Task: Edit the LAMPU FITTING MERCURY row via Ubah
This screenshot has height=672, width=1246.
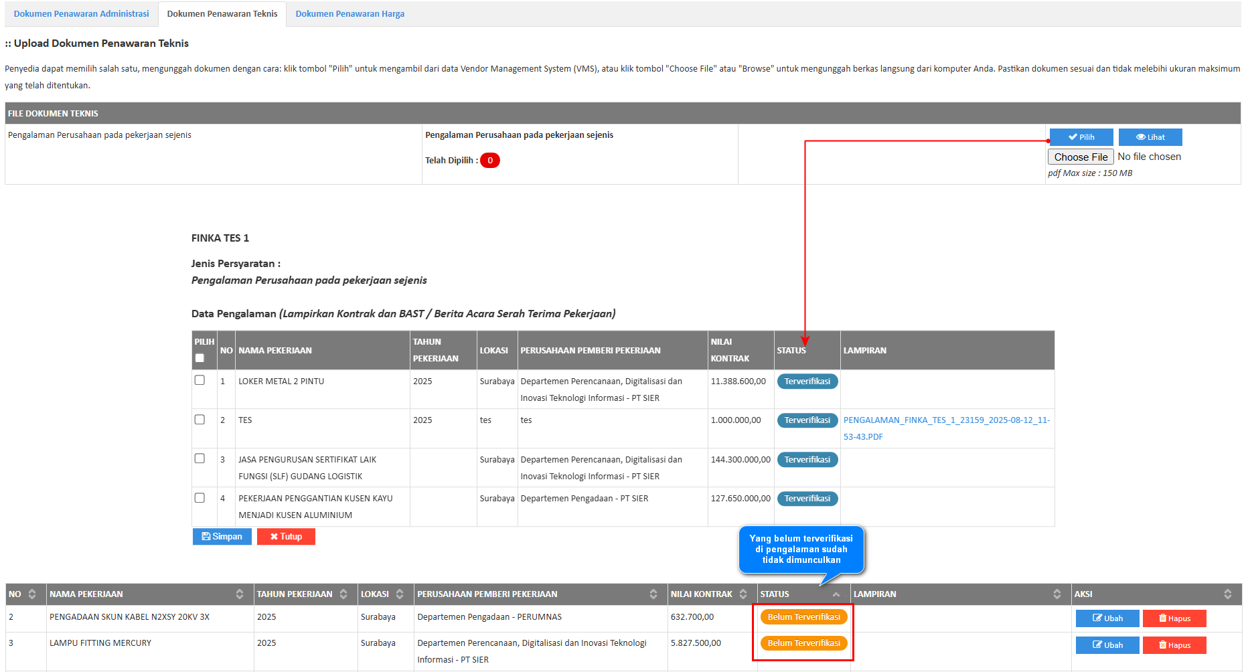Action: [x=1107, y=645]
